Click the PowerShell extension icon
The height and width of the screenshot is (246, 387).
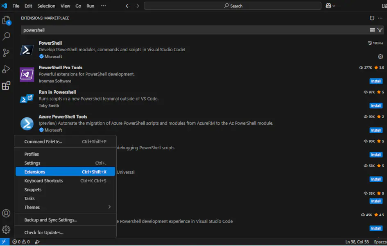[27, 50]
